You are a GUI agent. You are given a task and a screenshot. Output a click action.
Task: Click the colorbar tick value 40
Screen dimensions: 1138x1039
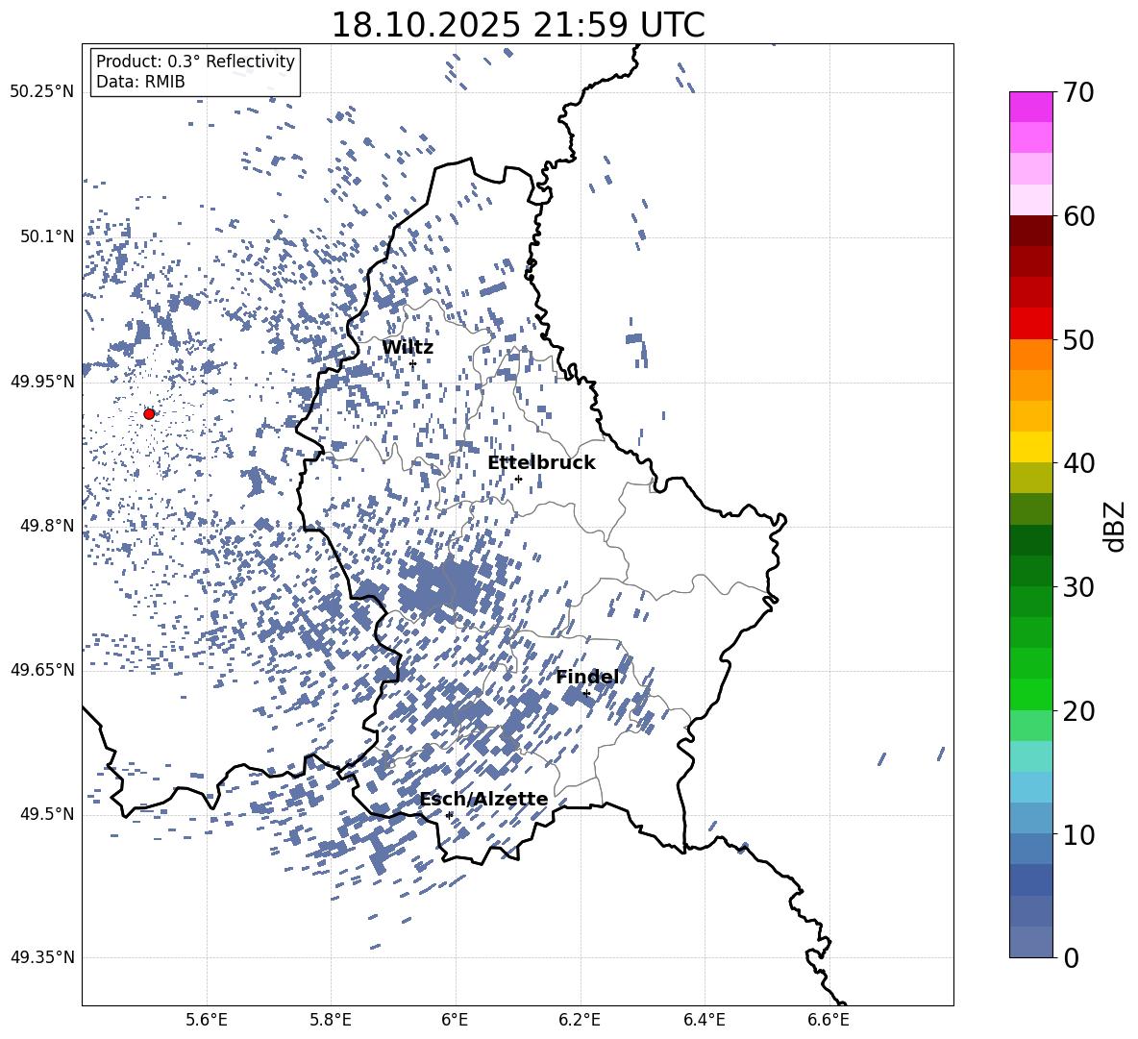pos(1078,463)
